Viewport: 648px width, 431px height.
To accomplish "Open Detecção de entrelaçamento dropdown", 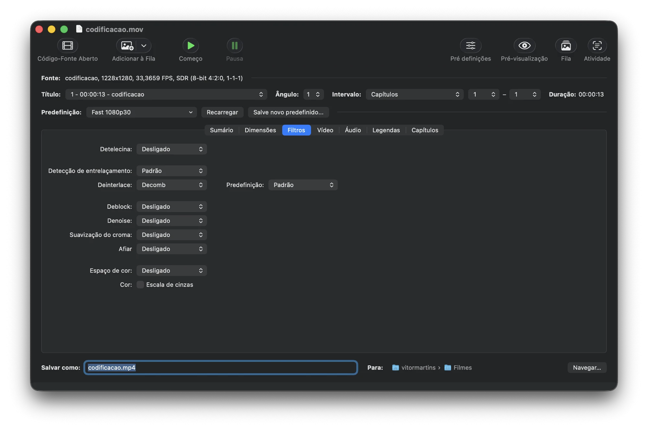I will [172, 171].
